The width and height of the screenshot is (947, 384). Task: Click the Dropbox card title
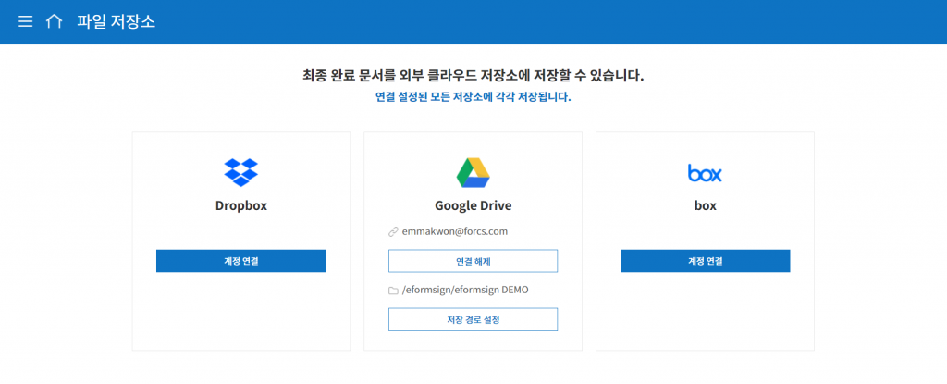coord(241,205)
